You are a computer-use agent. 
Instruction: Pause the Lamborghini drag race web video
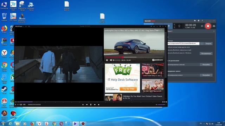(107, 60)
